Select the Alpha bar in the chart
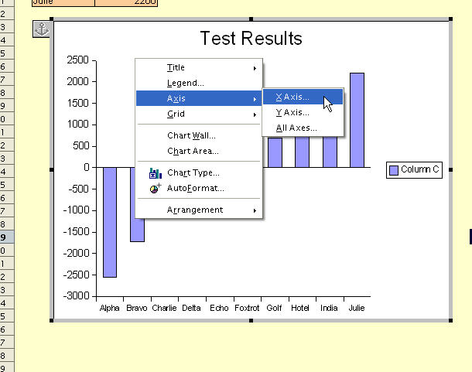 coord(110,222)
